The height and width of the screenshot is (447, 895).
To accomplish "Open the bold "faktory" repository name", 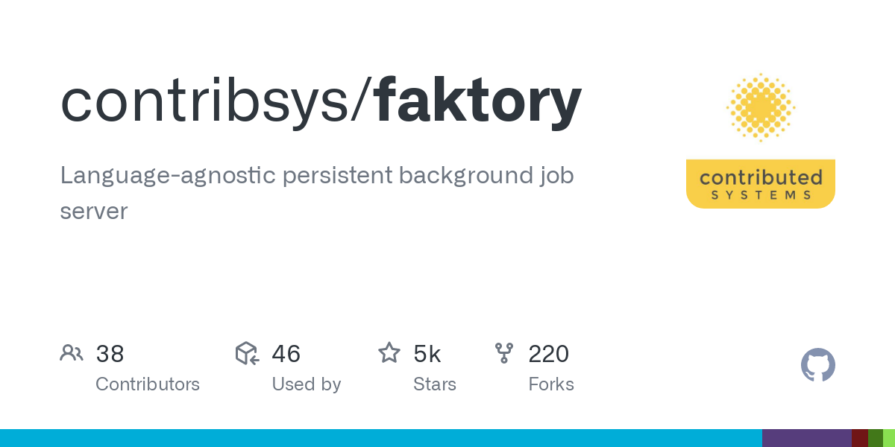I will pyautogui.click(x=478, y=101).
